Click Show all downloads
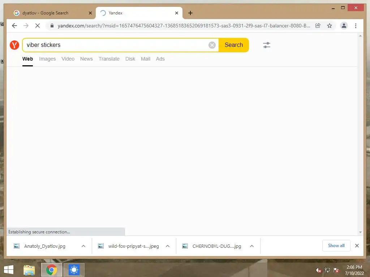This screenshot has width=370, height=277. (336, 246)
